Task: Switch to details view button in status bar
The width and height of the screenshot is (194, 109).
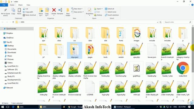Action: (x=189, y=103)
